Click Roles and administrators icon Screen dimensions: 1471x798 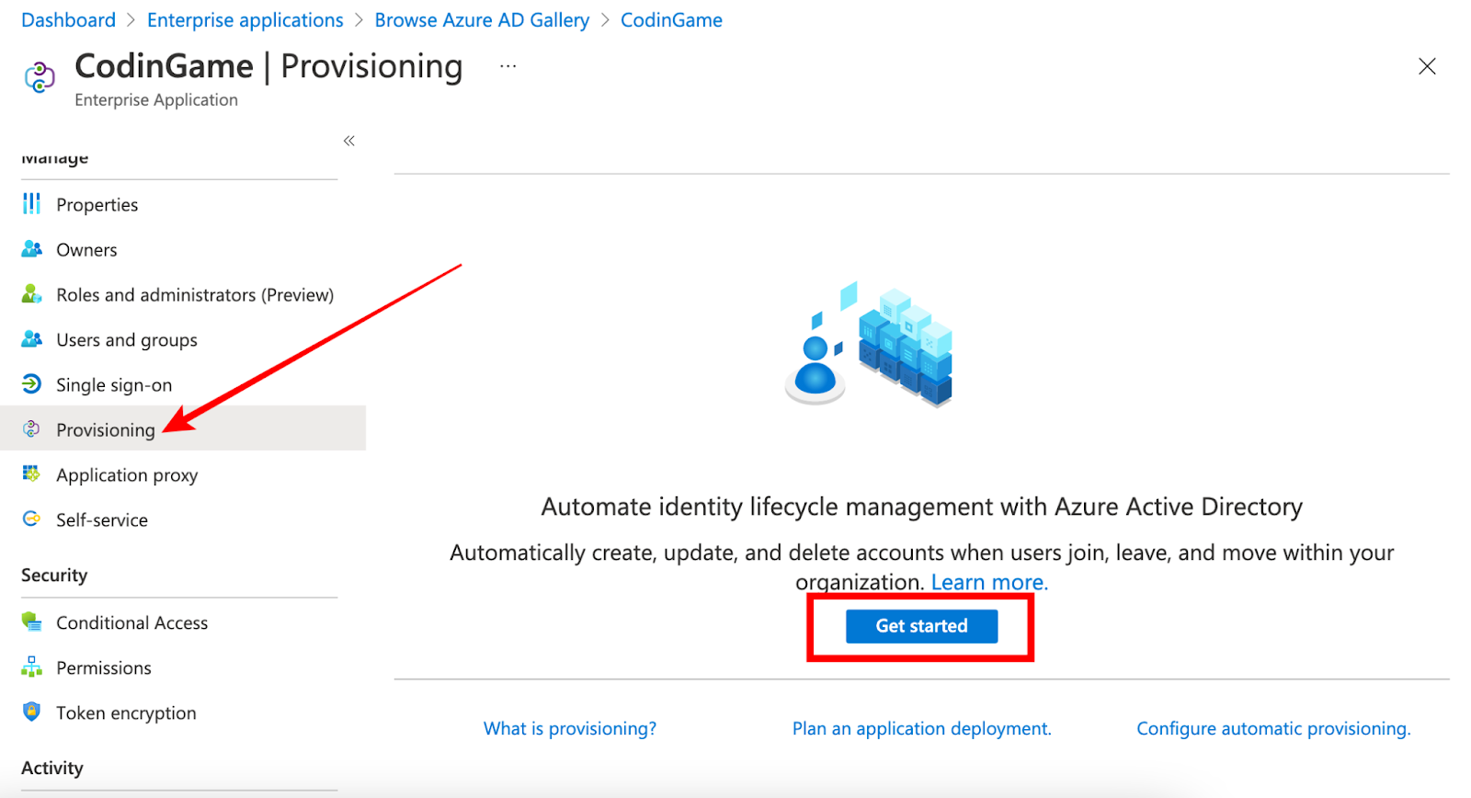[x=31, y=293]
